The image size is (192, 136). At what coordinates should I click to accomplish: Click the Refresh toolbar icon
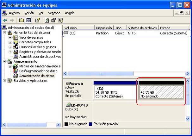point(47,20)
